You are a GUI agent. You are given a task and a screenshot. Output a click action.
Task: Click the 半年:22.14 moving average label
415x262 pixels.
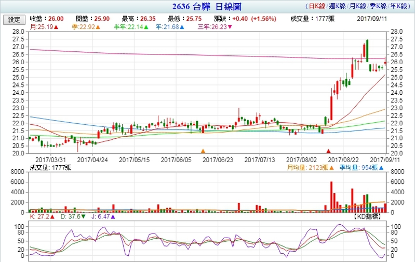tap(131, 27)
